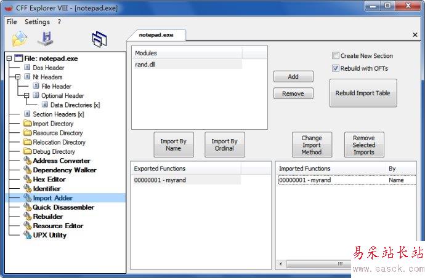
Task: Click the Dos Header node icon
Action: click(x=27, y=68)
